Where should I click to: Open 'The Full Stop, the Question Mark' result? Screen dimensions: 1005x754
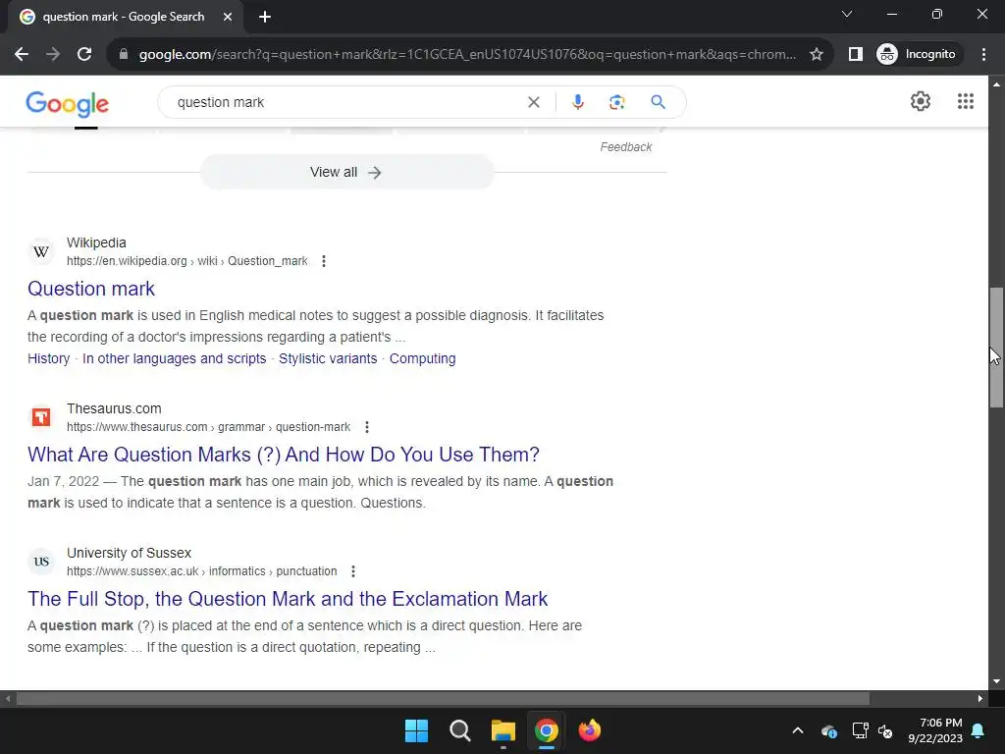click(x=288, y=600)
